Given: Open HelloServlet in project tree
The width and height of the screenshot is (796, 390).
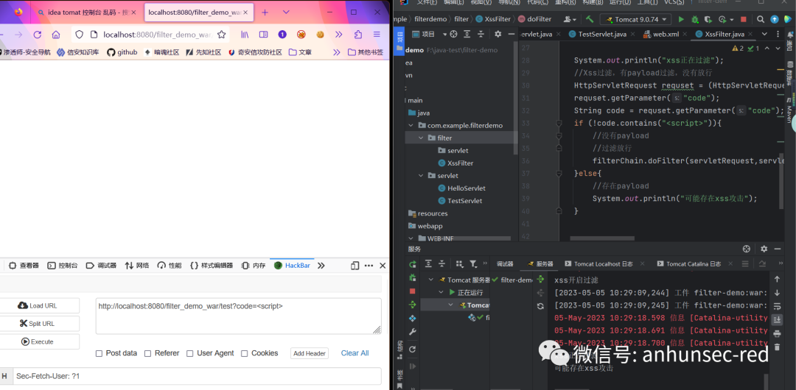Looking at the screenshot, I should click(461, 188).
